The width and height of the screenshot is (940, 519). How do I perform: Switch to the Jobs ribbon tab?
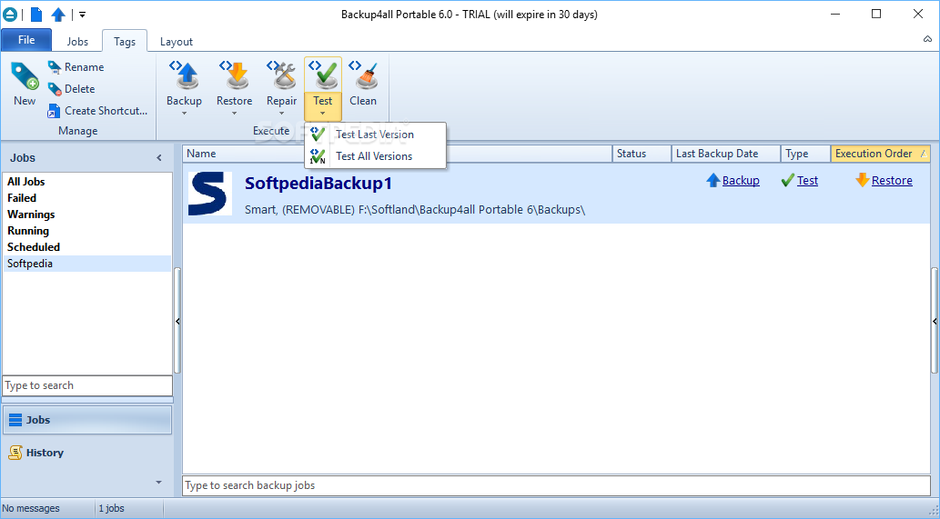click(x=77, y=41)
